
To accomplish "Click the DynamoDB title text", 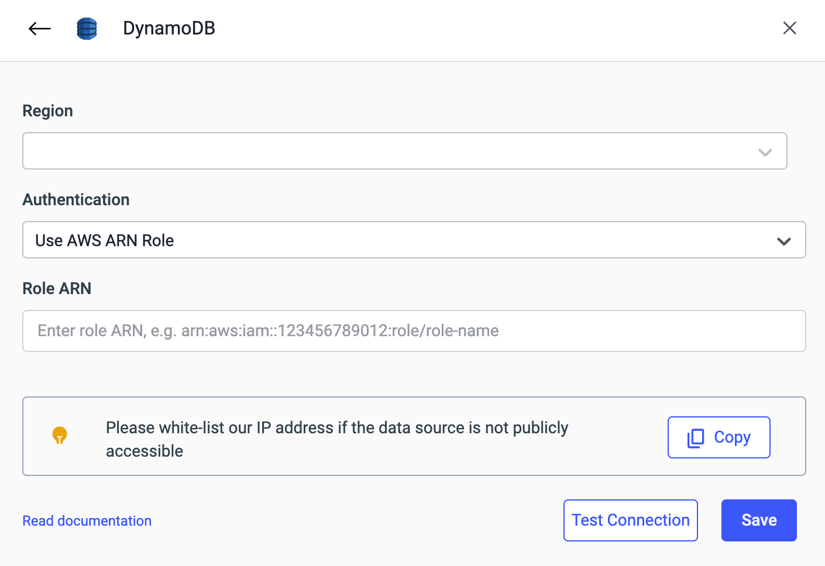I will pos(169,28).
